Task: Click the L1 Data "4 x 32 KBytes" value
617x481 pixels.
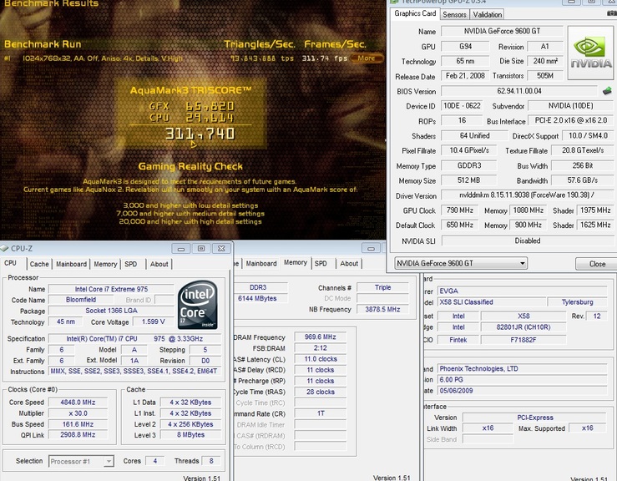Action: tap(190, 403)
